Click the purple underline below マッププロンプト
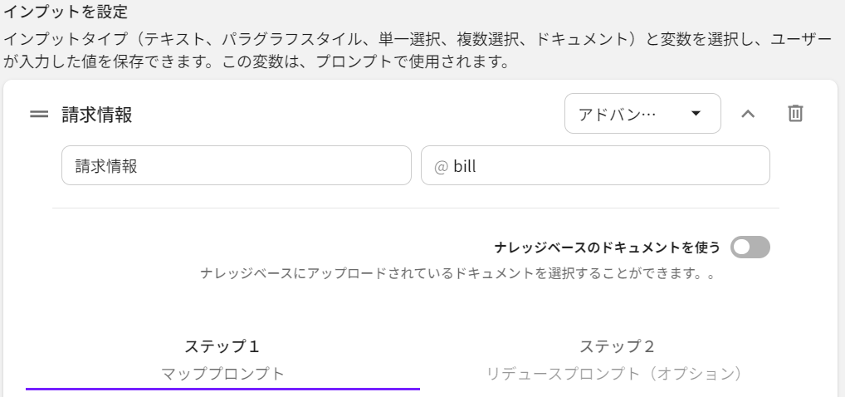 [x=222, y=388]
